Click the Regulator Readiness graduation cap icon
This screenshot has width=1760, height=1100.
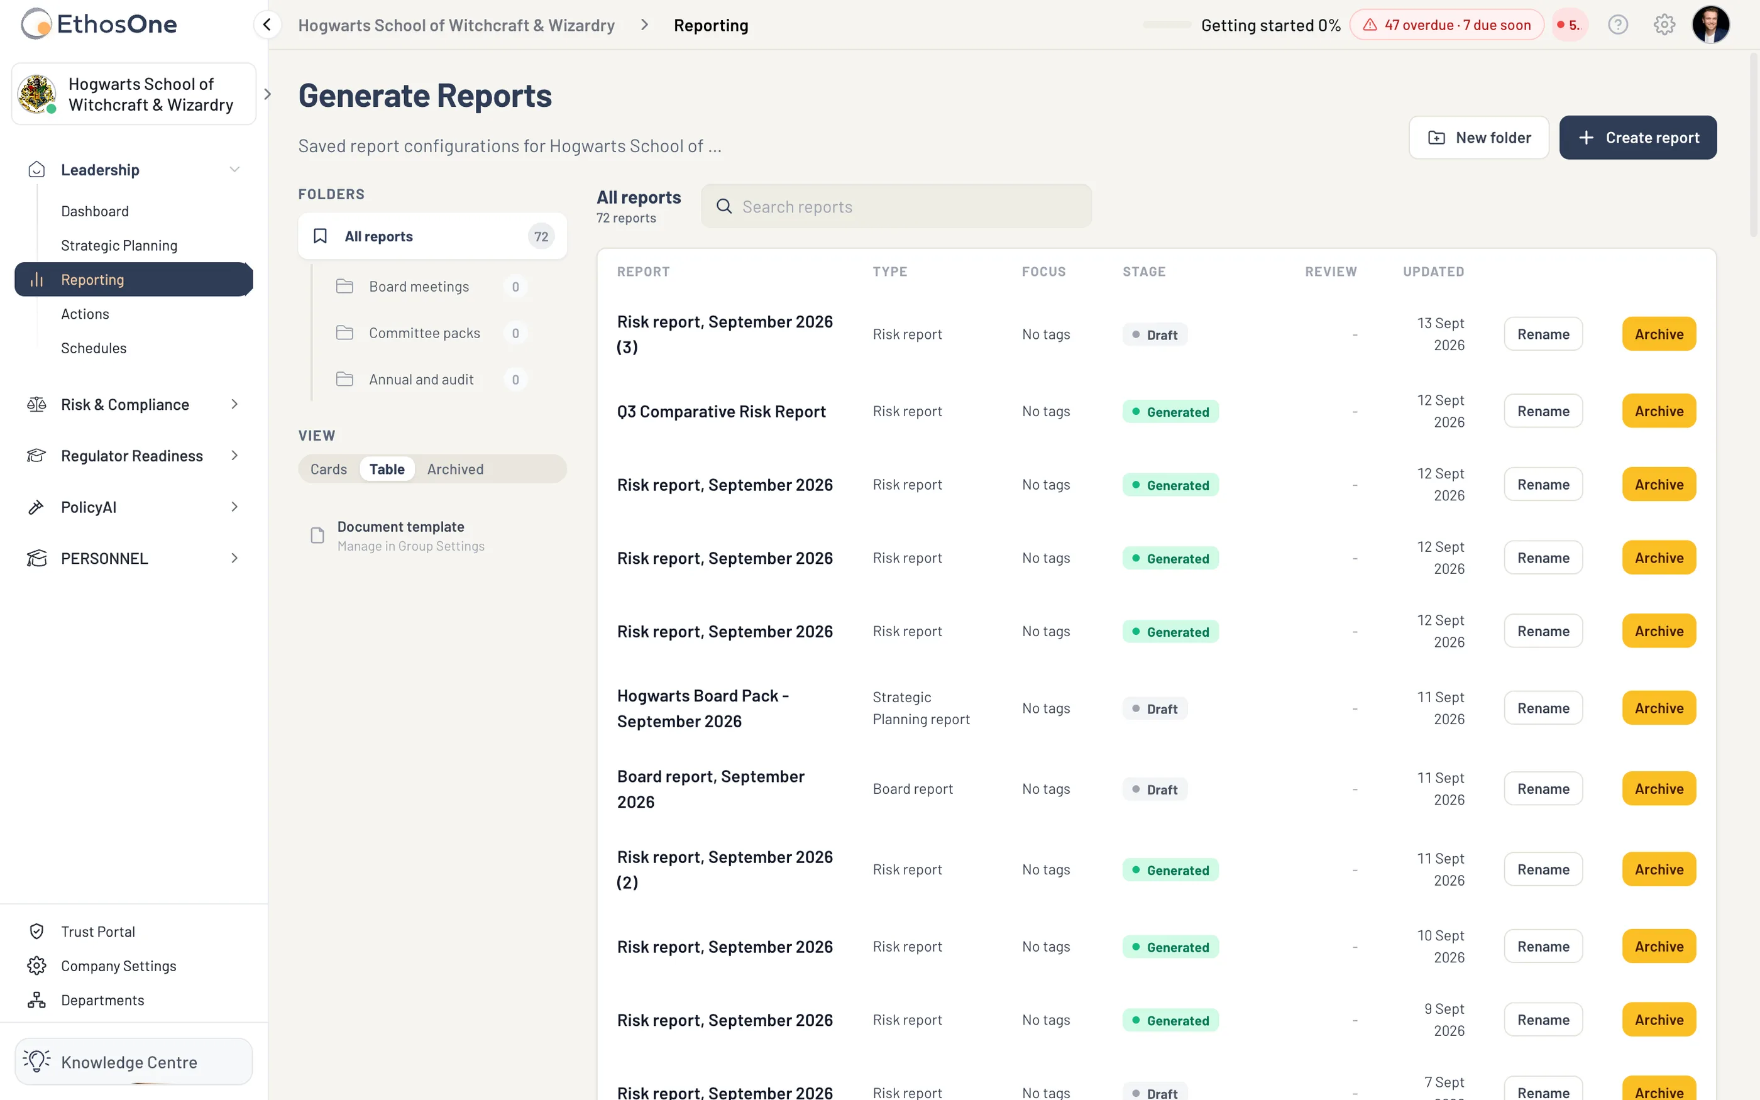36,456
